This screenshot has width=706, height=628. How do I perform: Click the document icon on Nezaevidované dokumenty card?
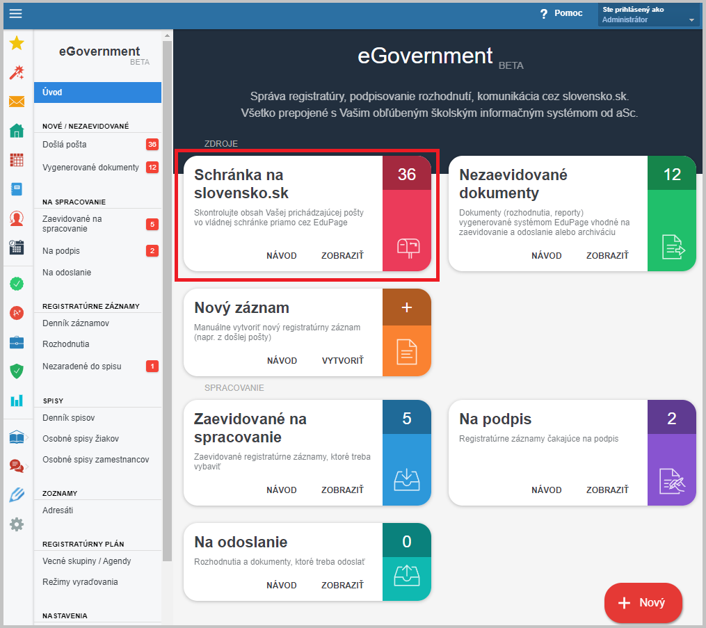tap(673, 247)
